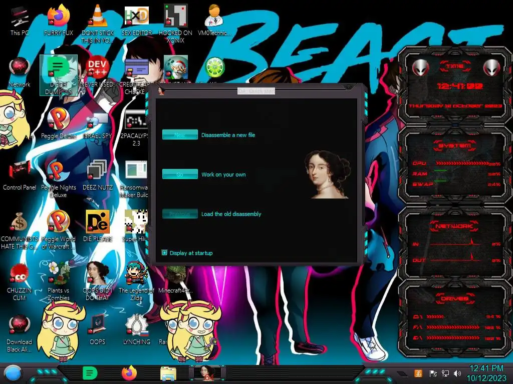
Task: Open the Control Panel desktop icon
Action: (x=20, y=175)
